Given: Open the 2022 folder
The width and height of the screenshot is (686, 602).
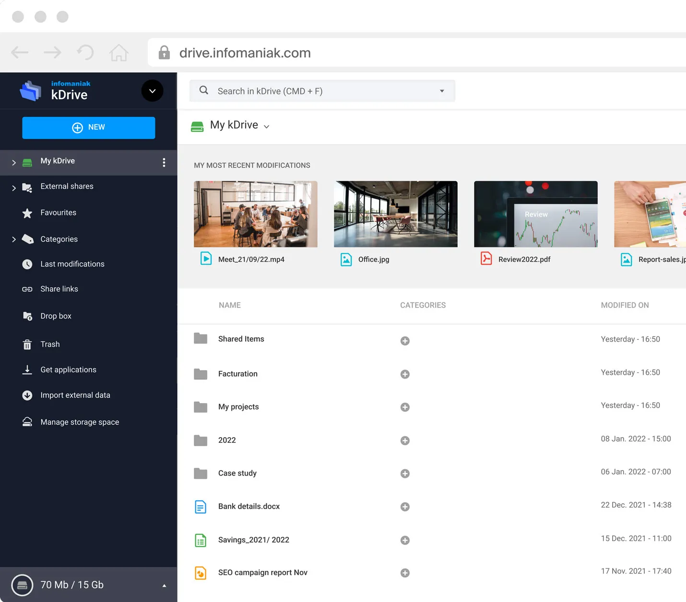Looking at the screenshot, I should [x=227, y=440].
